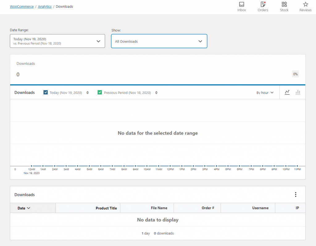
Task: Go to WooCommerce breadcrumb link
Action: click(22, 6)
